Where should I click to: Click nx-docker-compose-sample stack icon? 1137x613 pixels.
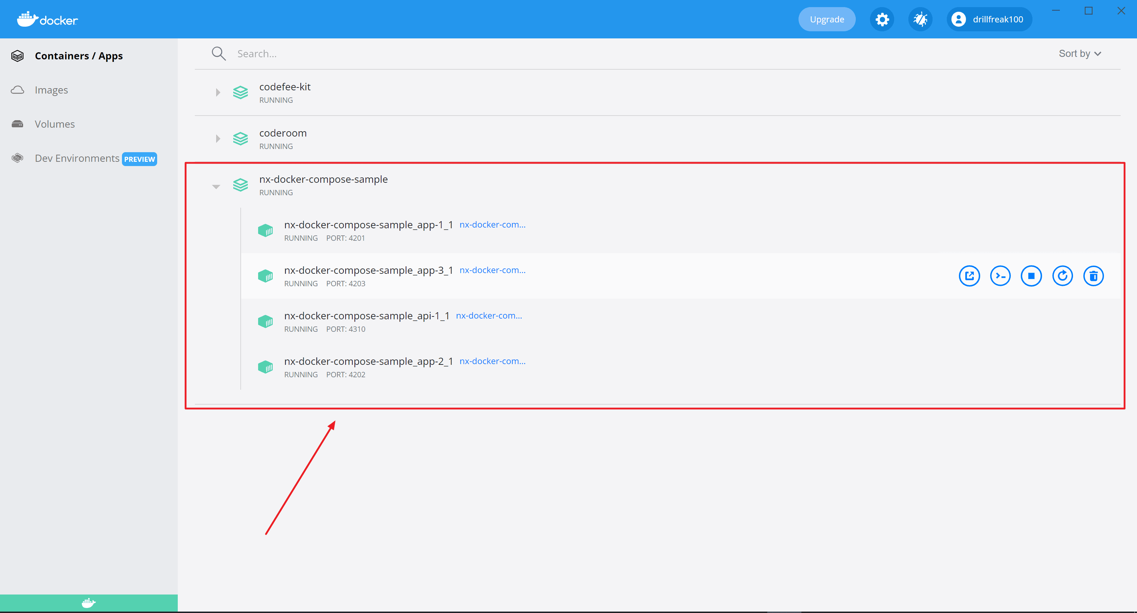point(241,185)
